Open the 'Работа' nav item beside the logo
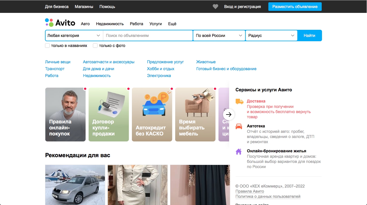The image size is (367, 205). pyautogui.click(x=136, y=24)
